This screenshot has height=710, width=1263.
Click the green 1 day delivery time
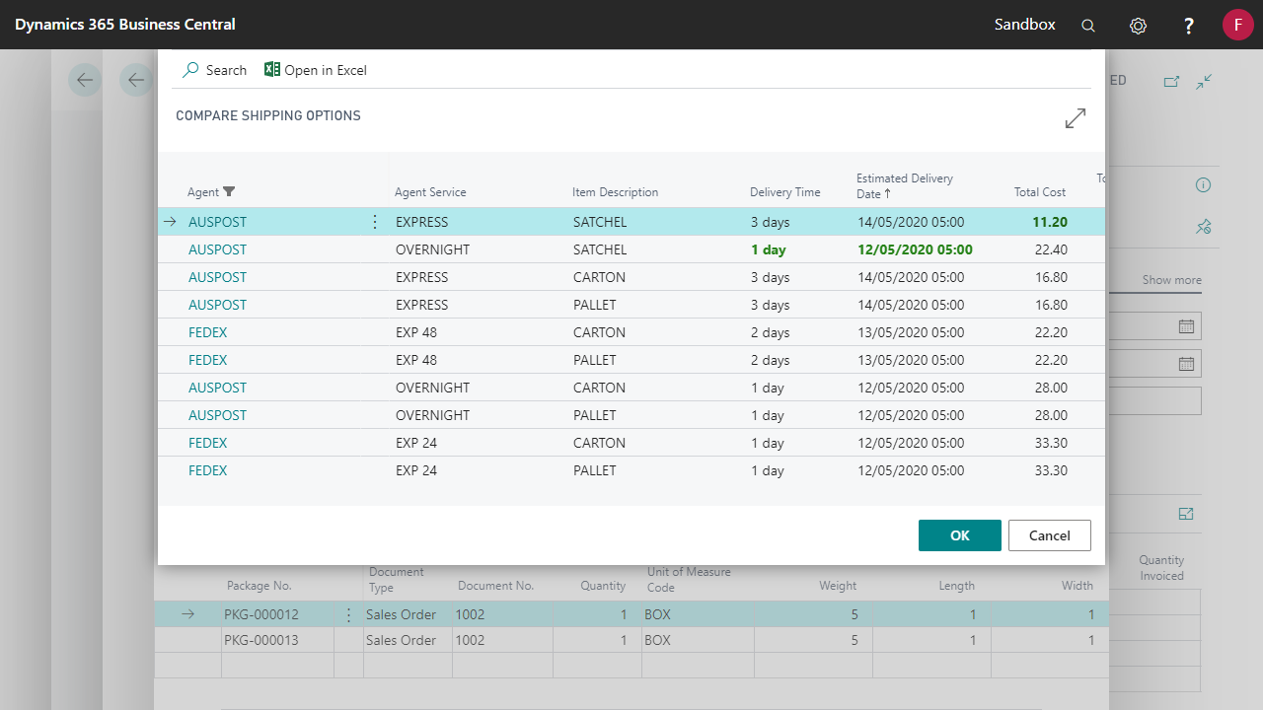click(768, 249)
